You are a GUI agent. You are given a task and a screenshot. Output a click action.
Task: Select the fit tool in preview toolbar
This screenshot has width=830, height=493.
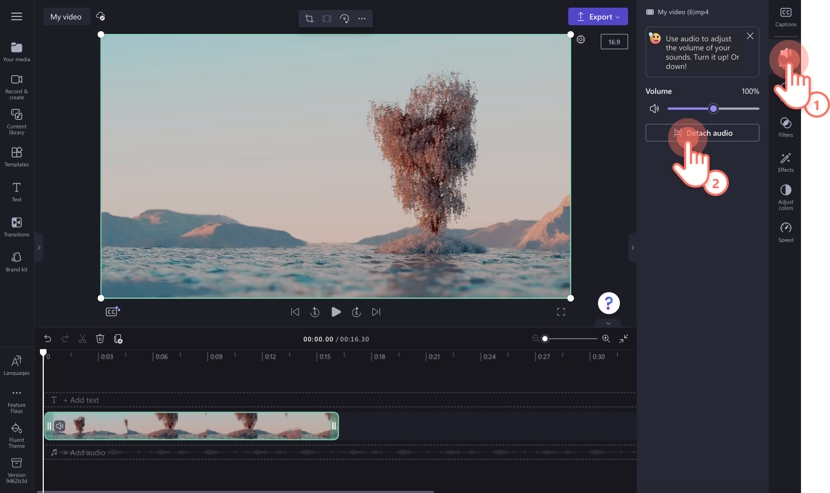click(x=327, y=19)
